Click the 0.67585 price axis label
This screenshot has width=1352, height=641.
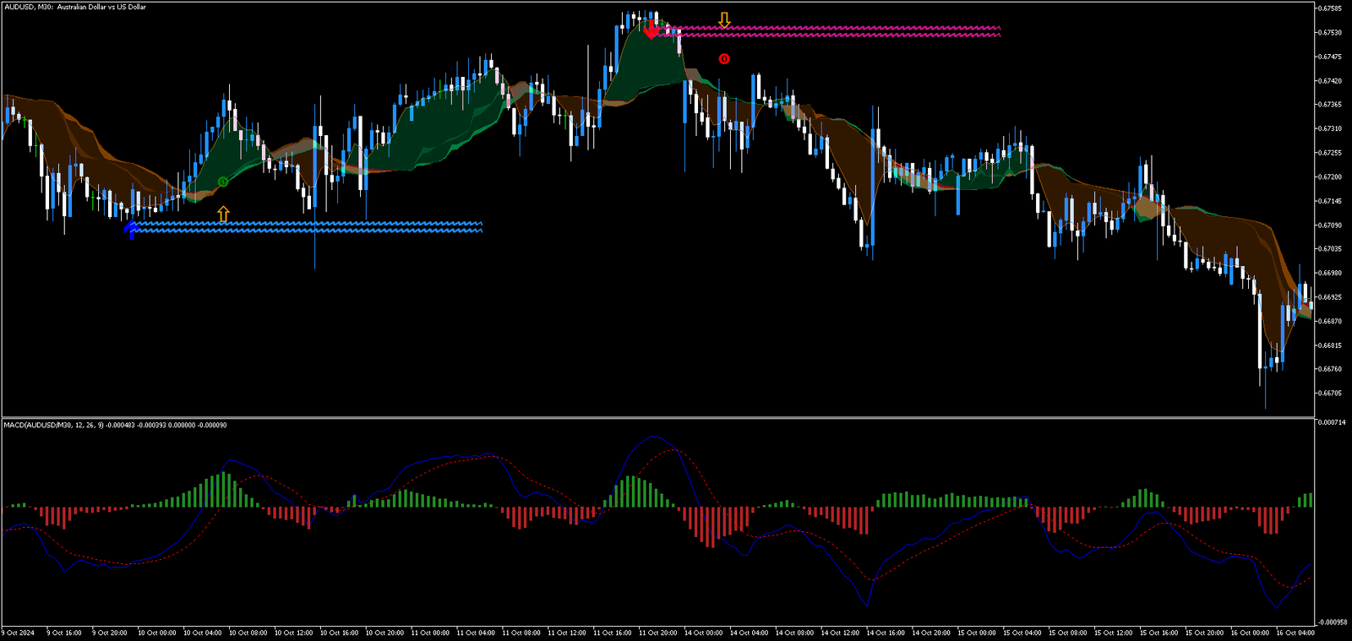[1331, 8]
